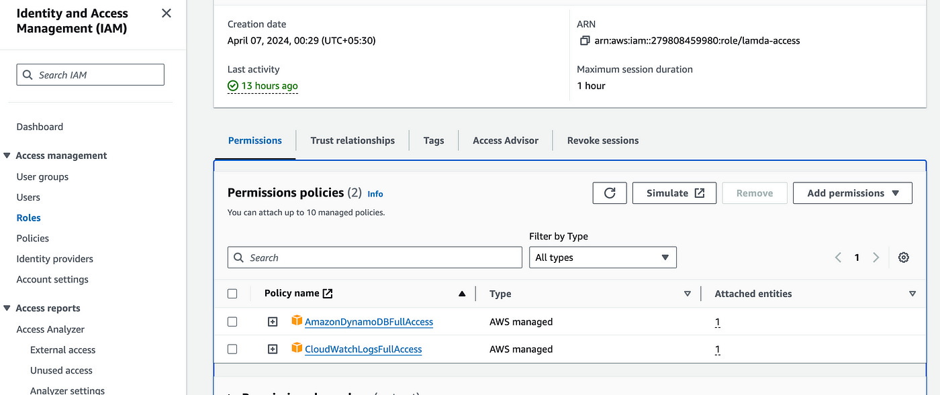
Task: Open Policies in the sidebar
Action: tap(33, 238)
